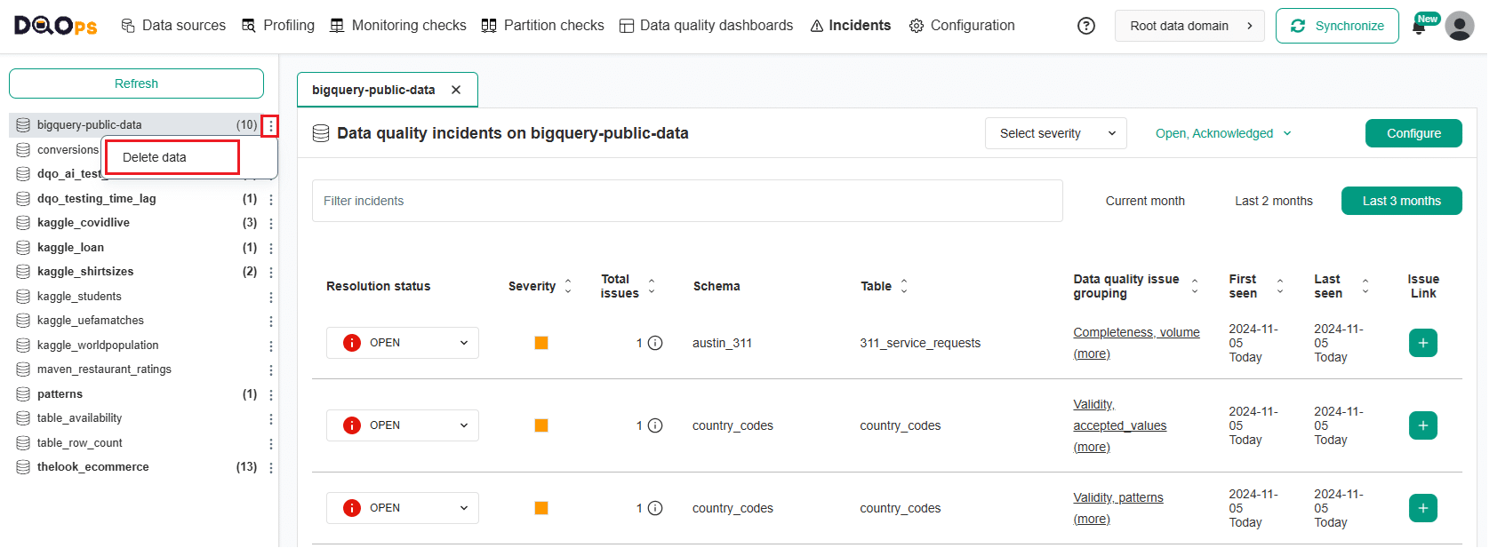Add issue link for austin_311 incident
1489x548 pixels.
[1423, 343]
